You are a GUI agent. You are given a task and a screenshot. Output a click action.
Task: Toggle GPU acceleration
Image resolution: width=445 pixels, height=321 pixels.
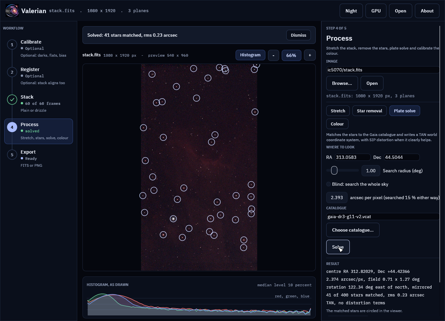click(x=376, y=11)
